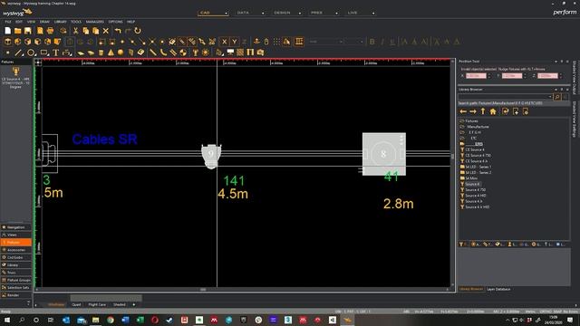Select the Cylinder primitive tool
Screen dimensions: 580x326
(x=101, y=53)
